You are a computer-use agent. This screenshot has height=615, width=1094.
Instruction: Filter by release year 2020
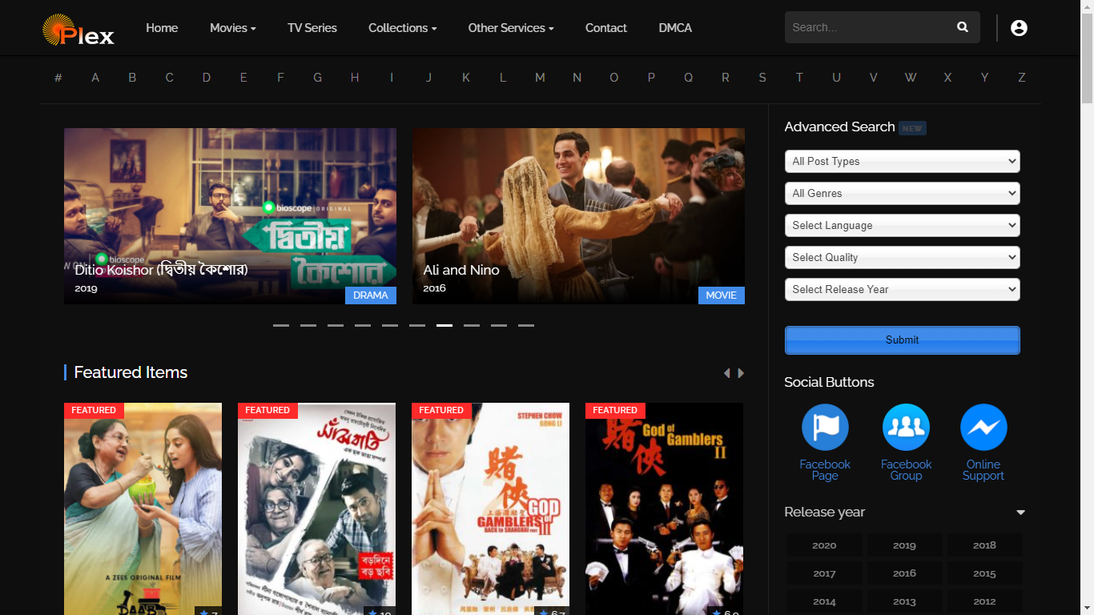[824, 545]
